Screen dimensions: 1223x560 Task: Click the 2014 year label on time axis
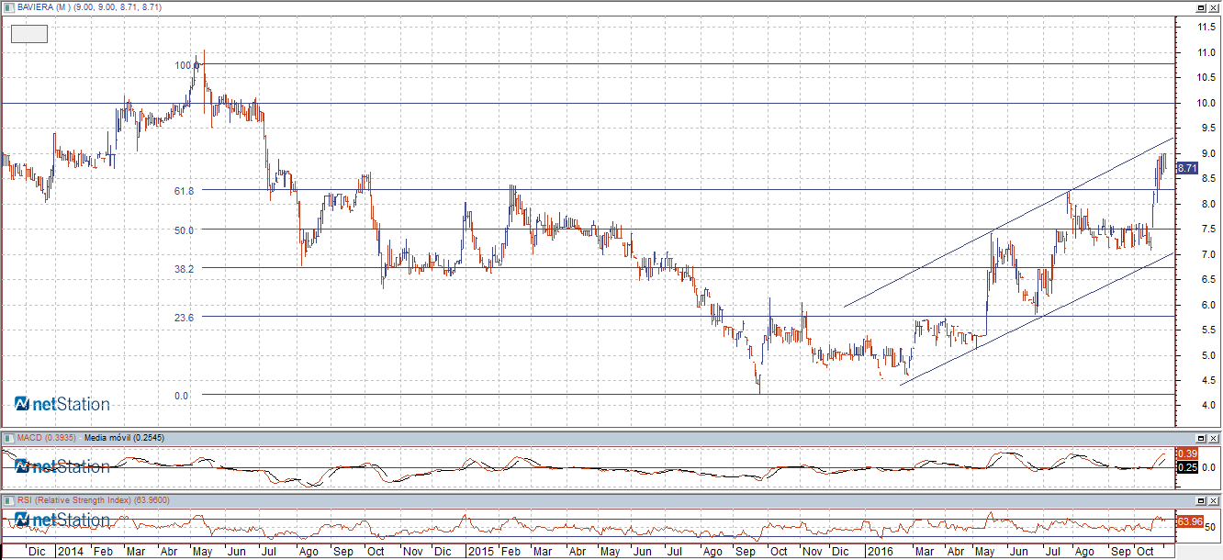[71, 552]
